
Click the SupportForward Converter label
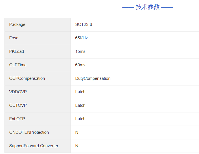coord(34,146)
